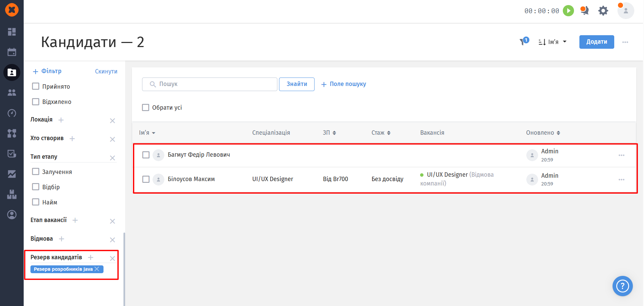644x306 pixels.
Task: Add a new filter via Фільтр link
Action: (47, 71)
